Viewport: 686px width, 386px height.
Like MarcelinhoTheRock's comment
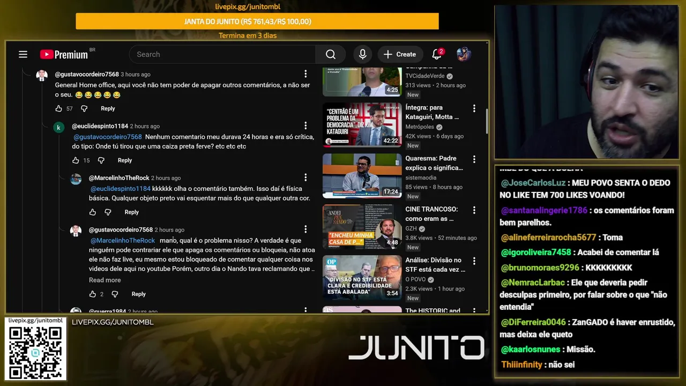pos(93,212)
